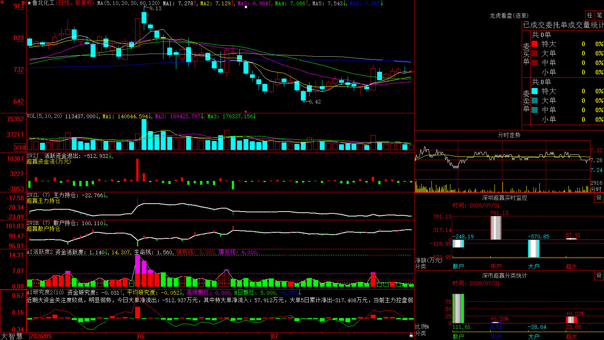
Task: Click the star marker before 鲁北化工
Action: coord(29,3)
